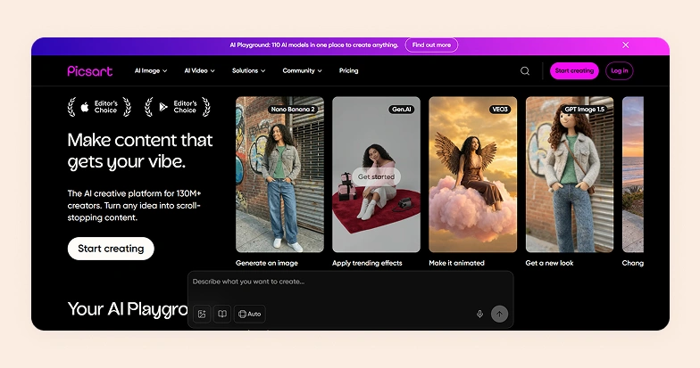Expand the AI Image menu
Screen dimensions: 700x368
pos(151,71)
